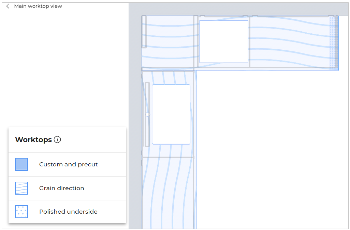The height and width of the screenshot is (230, 350).
Task: Click the gray wall strip above the worktop
Action: [x=239, y=9]
